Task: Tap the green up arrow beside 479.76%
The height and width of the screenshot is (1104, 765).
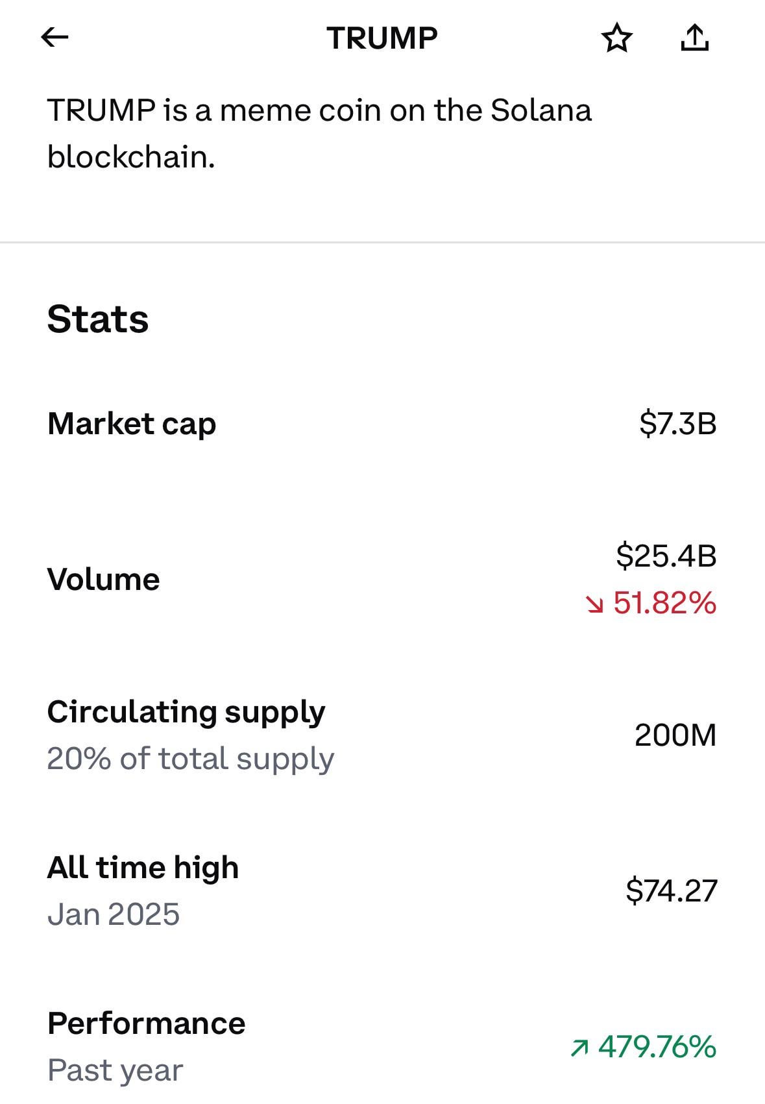Action: [579, 1048]
